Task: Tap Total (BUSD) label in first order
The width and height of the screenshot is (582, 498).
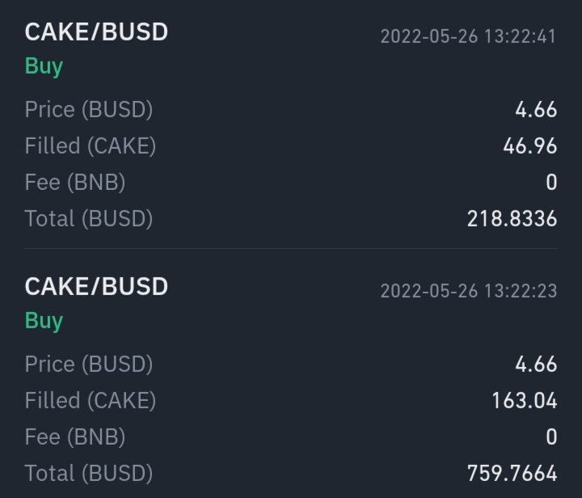Action: pyautogui.click(x=89, y=218)
